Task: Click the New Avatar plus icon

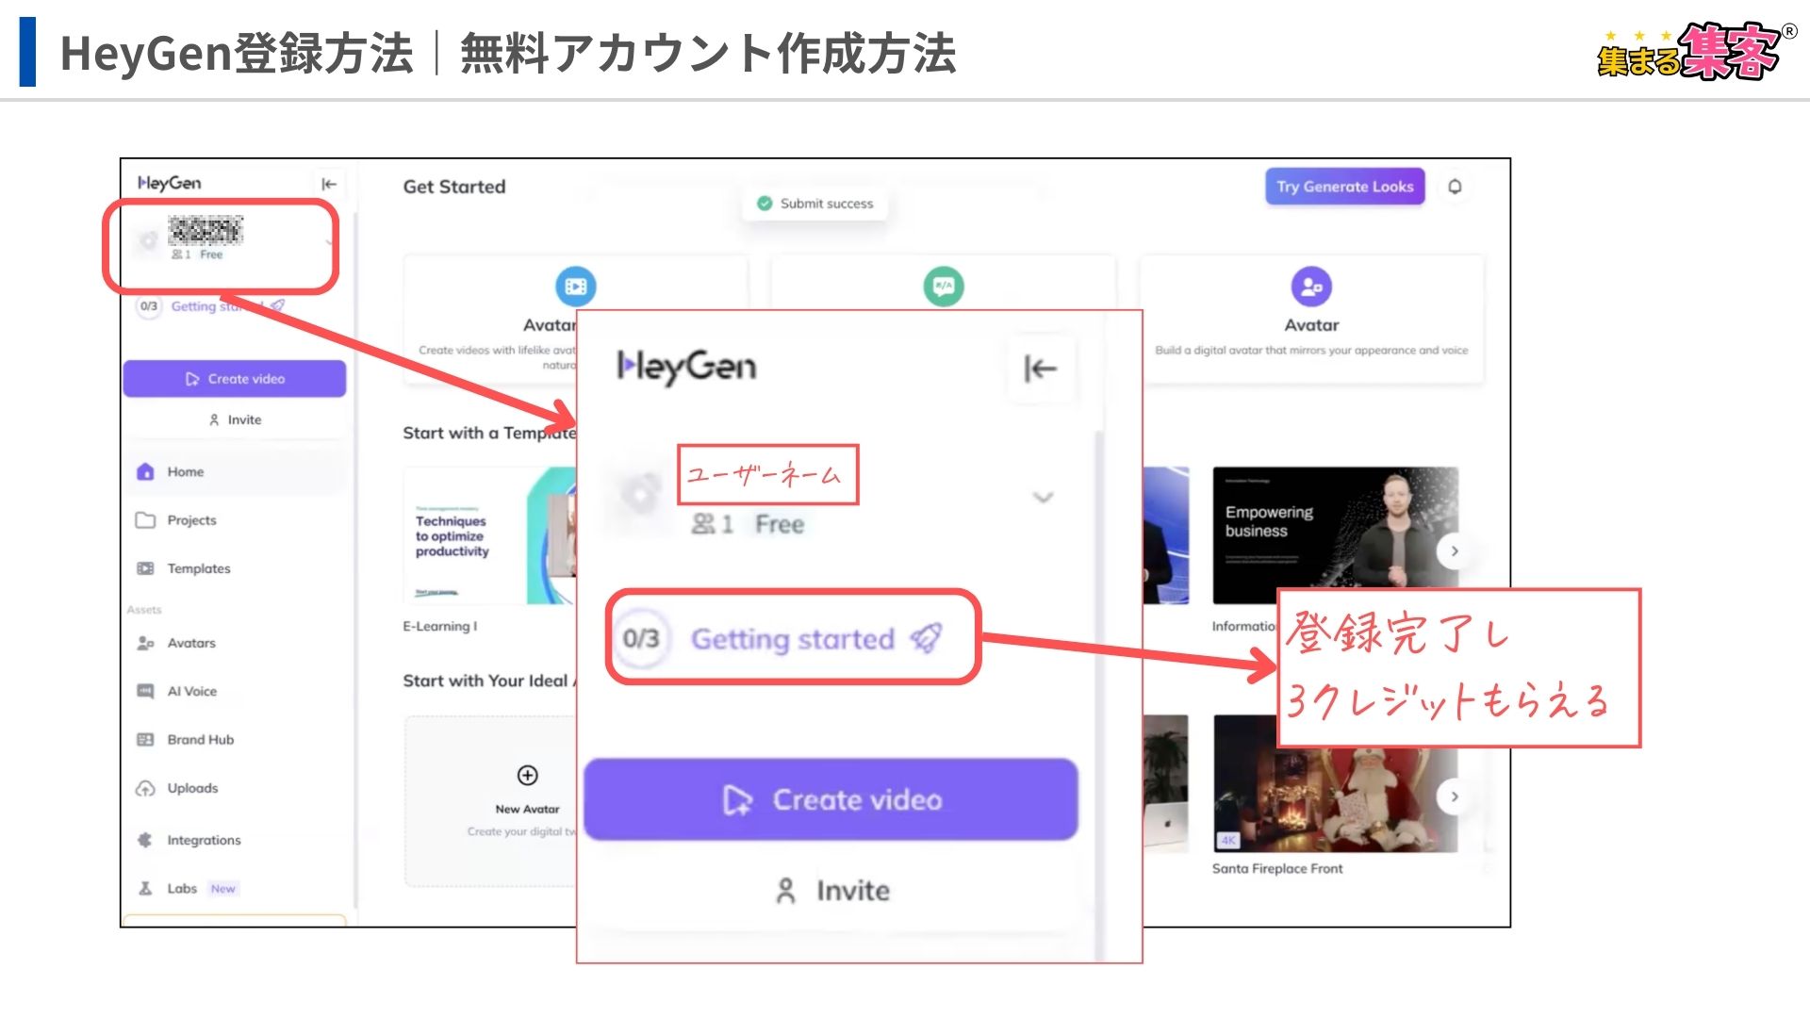Action: [528, 776]
